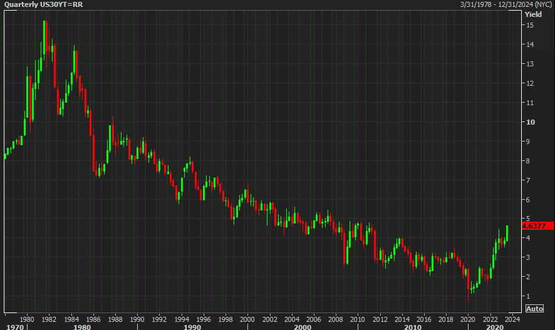Click the 2012 year tick label
555x330 pixels.
(380, 319)
